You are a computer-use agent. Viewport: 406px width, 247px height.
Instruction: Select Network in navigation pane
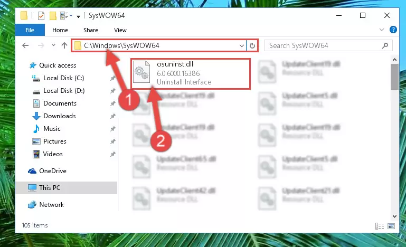52,205
